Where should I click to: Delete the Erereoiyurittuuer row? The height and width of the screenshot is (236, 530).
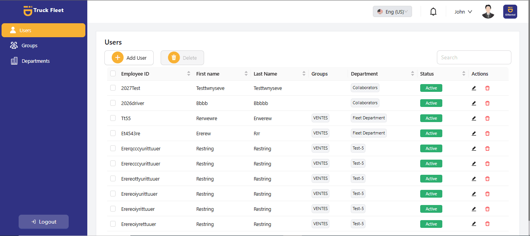point(487,194)
